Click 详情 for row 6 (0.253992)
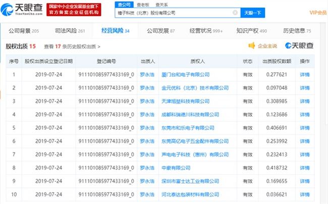 305,141
